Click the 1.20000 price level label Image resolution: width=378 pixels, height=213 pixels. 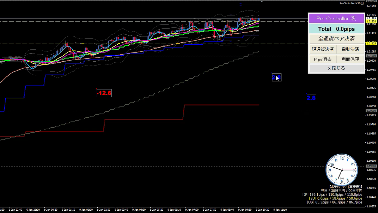click(371, 111)
